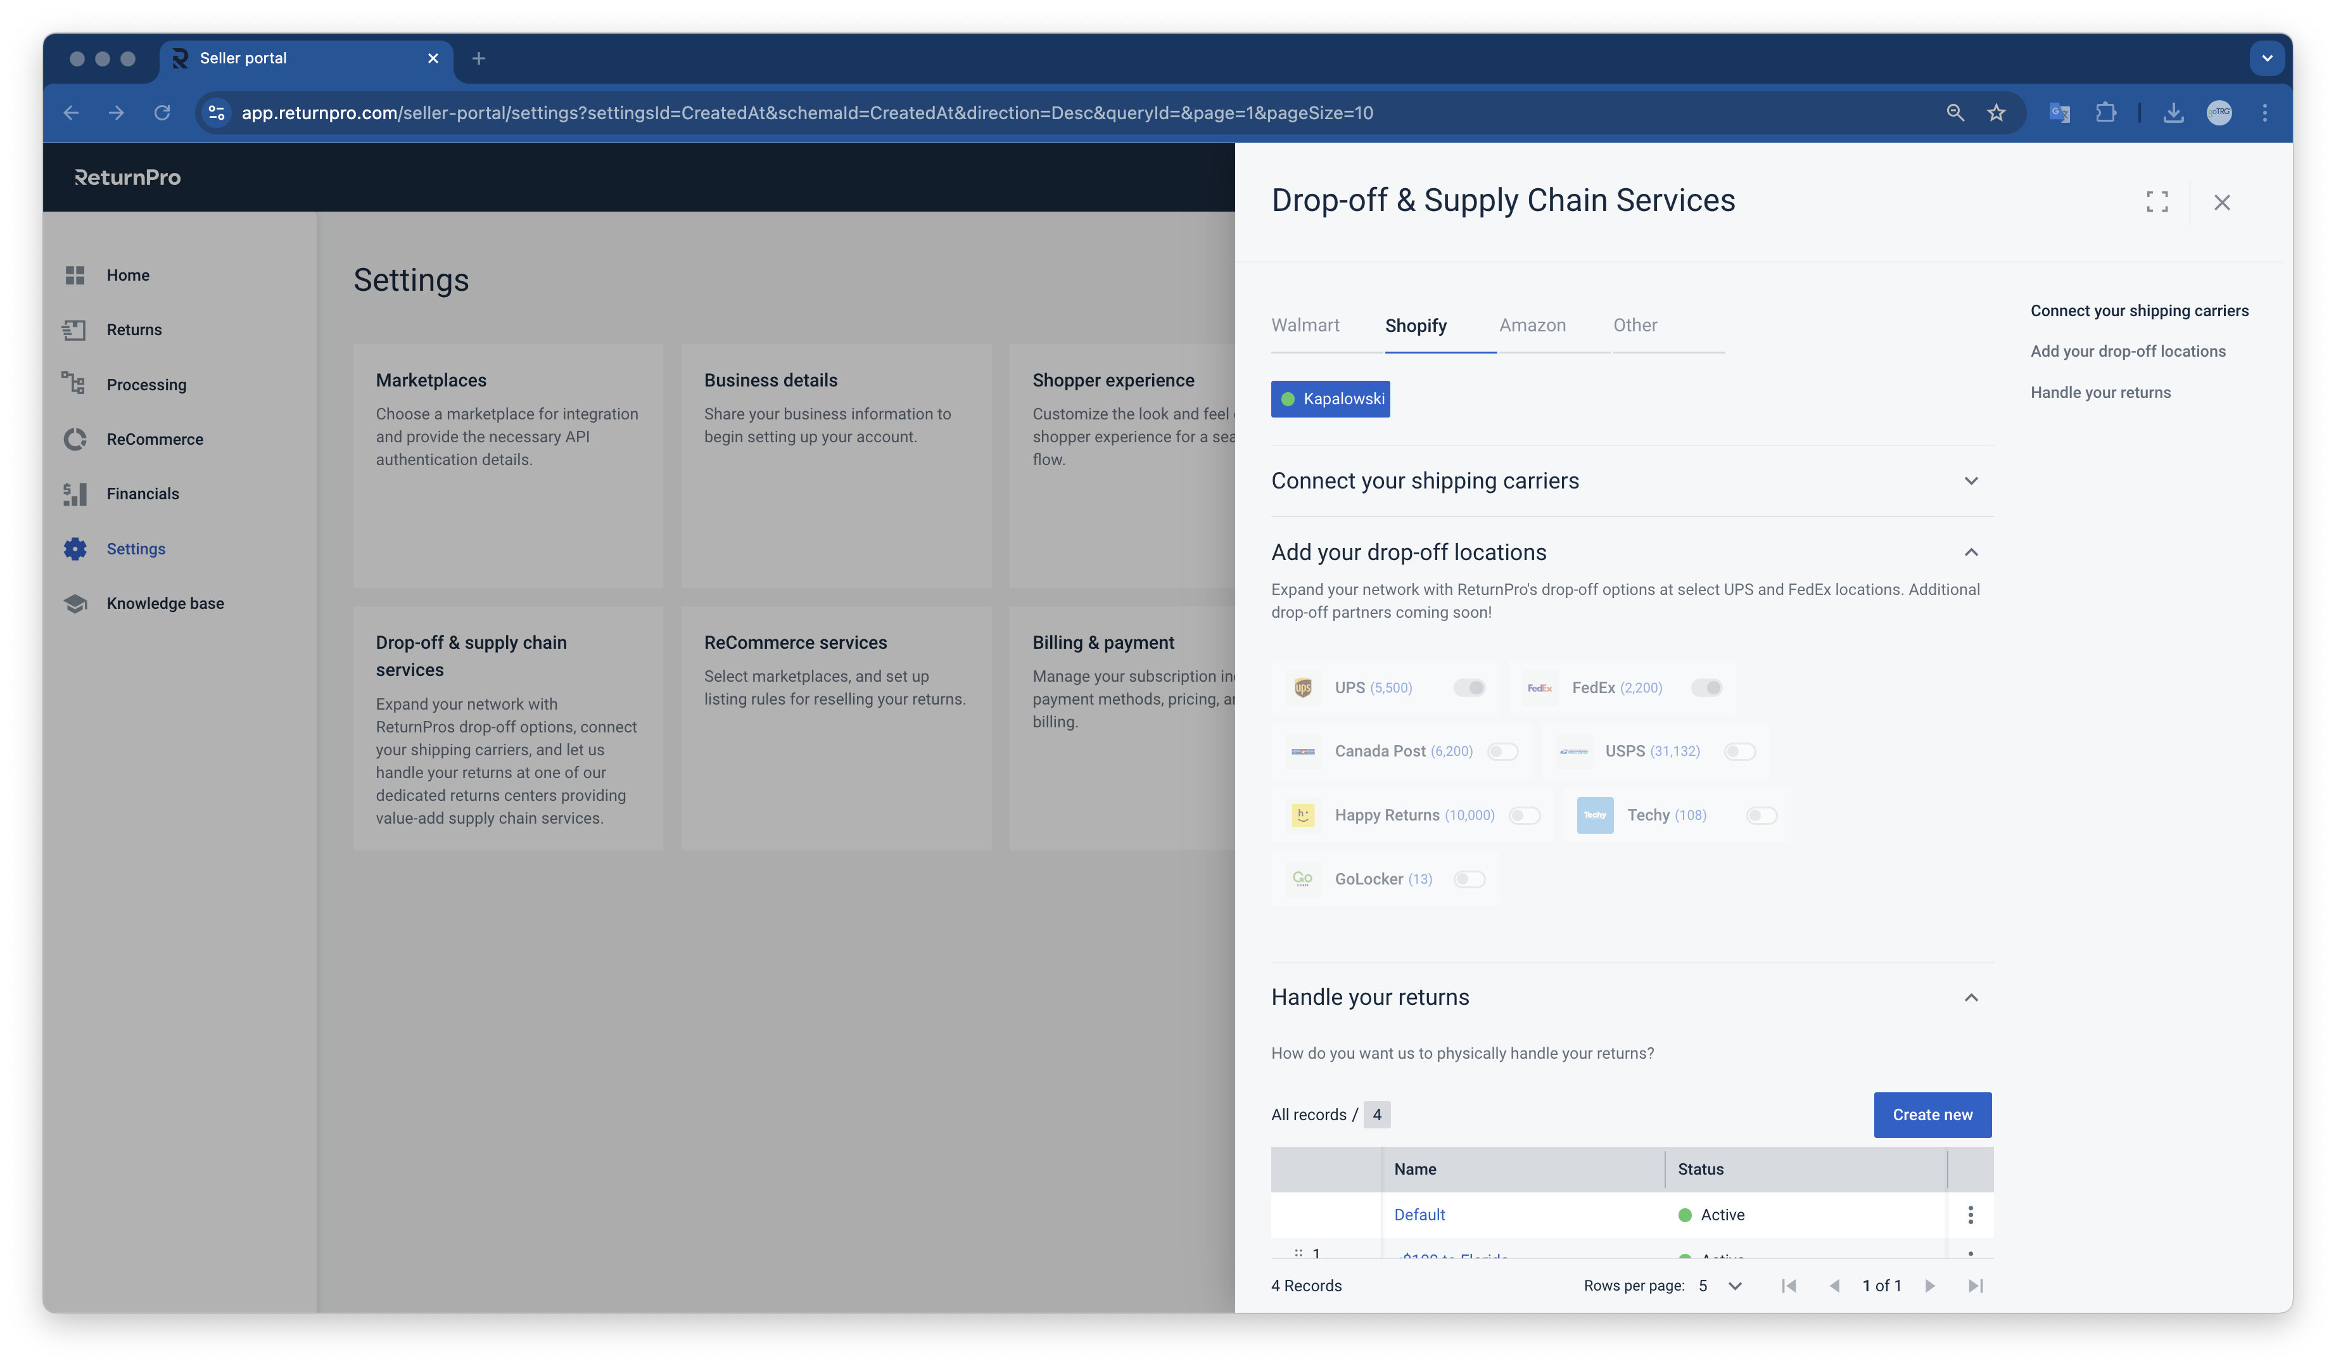Collapse the Add your drop-off locations section
2336x1366 pixels.
click(x=1971, y=552)
